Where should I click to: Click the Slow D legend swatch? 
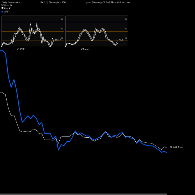pyautogui.click(x=2, y=5)
